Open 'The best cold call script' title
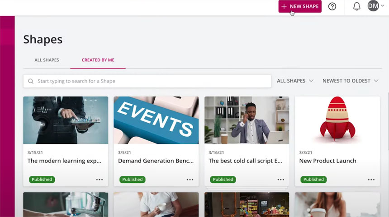This screenshot has height=217, width=389. 246,161
